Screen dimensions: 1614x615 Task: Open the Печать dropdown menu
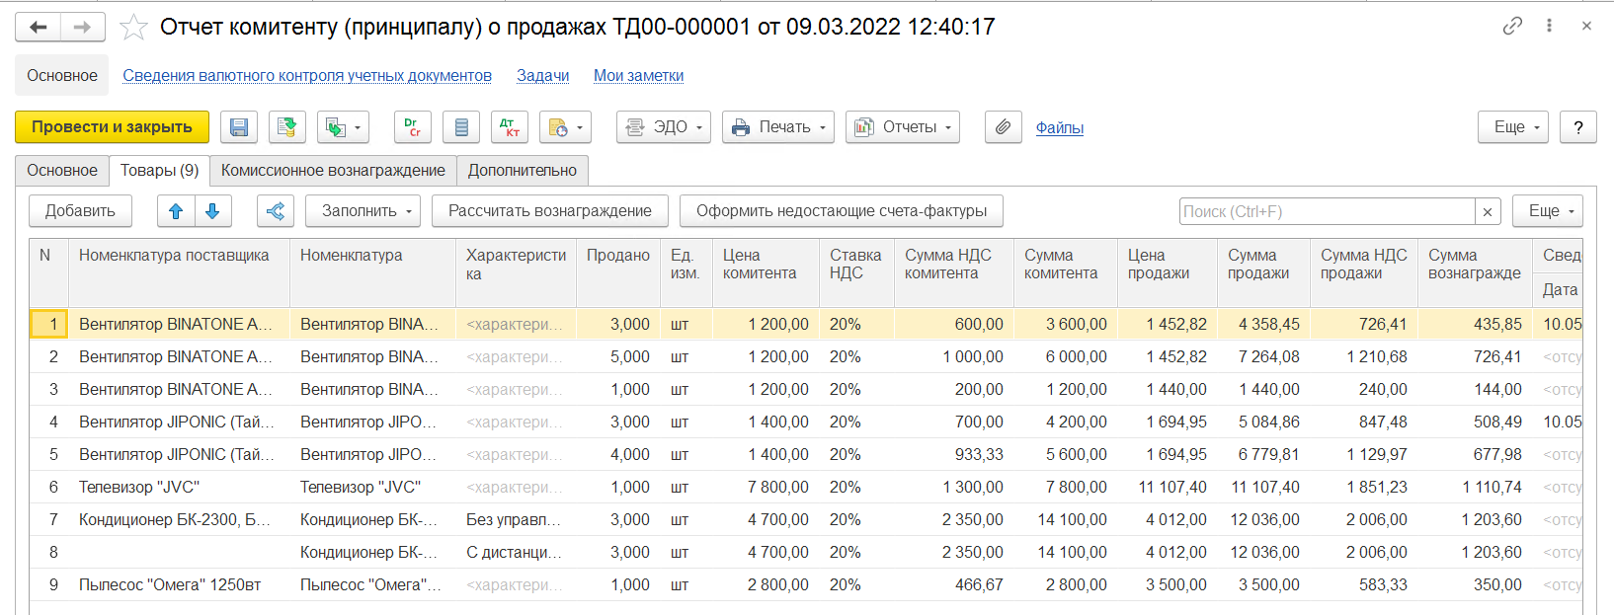tap(778, 127)
